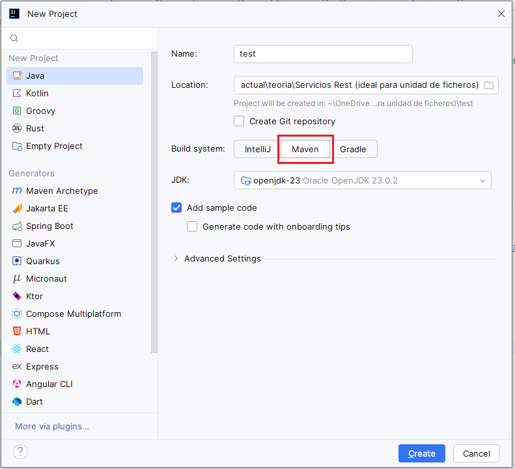This screenshot has height=469, width=515.
Task: Select the Angular CLI icon
Action: (x=17, y=384)
